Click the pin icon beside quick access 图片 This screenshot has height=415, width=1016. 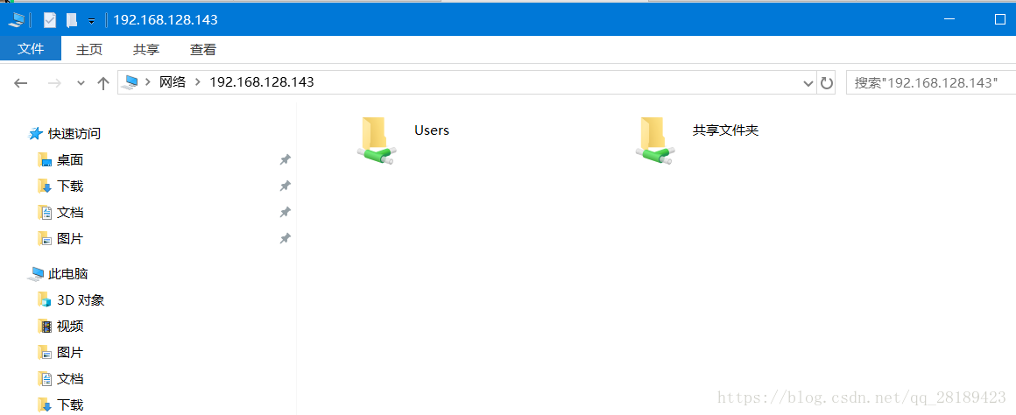[x=285, y=239]
